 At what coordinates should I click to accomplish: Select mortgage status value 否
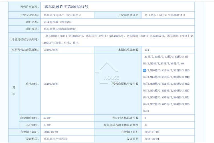point(146,125)
